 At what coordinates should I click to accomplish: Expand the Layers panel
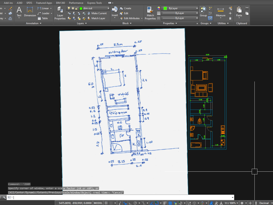(82, 23)
